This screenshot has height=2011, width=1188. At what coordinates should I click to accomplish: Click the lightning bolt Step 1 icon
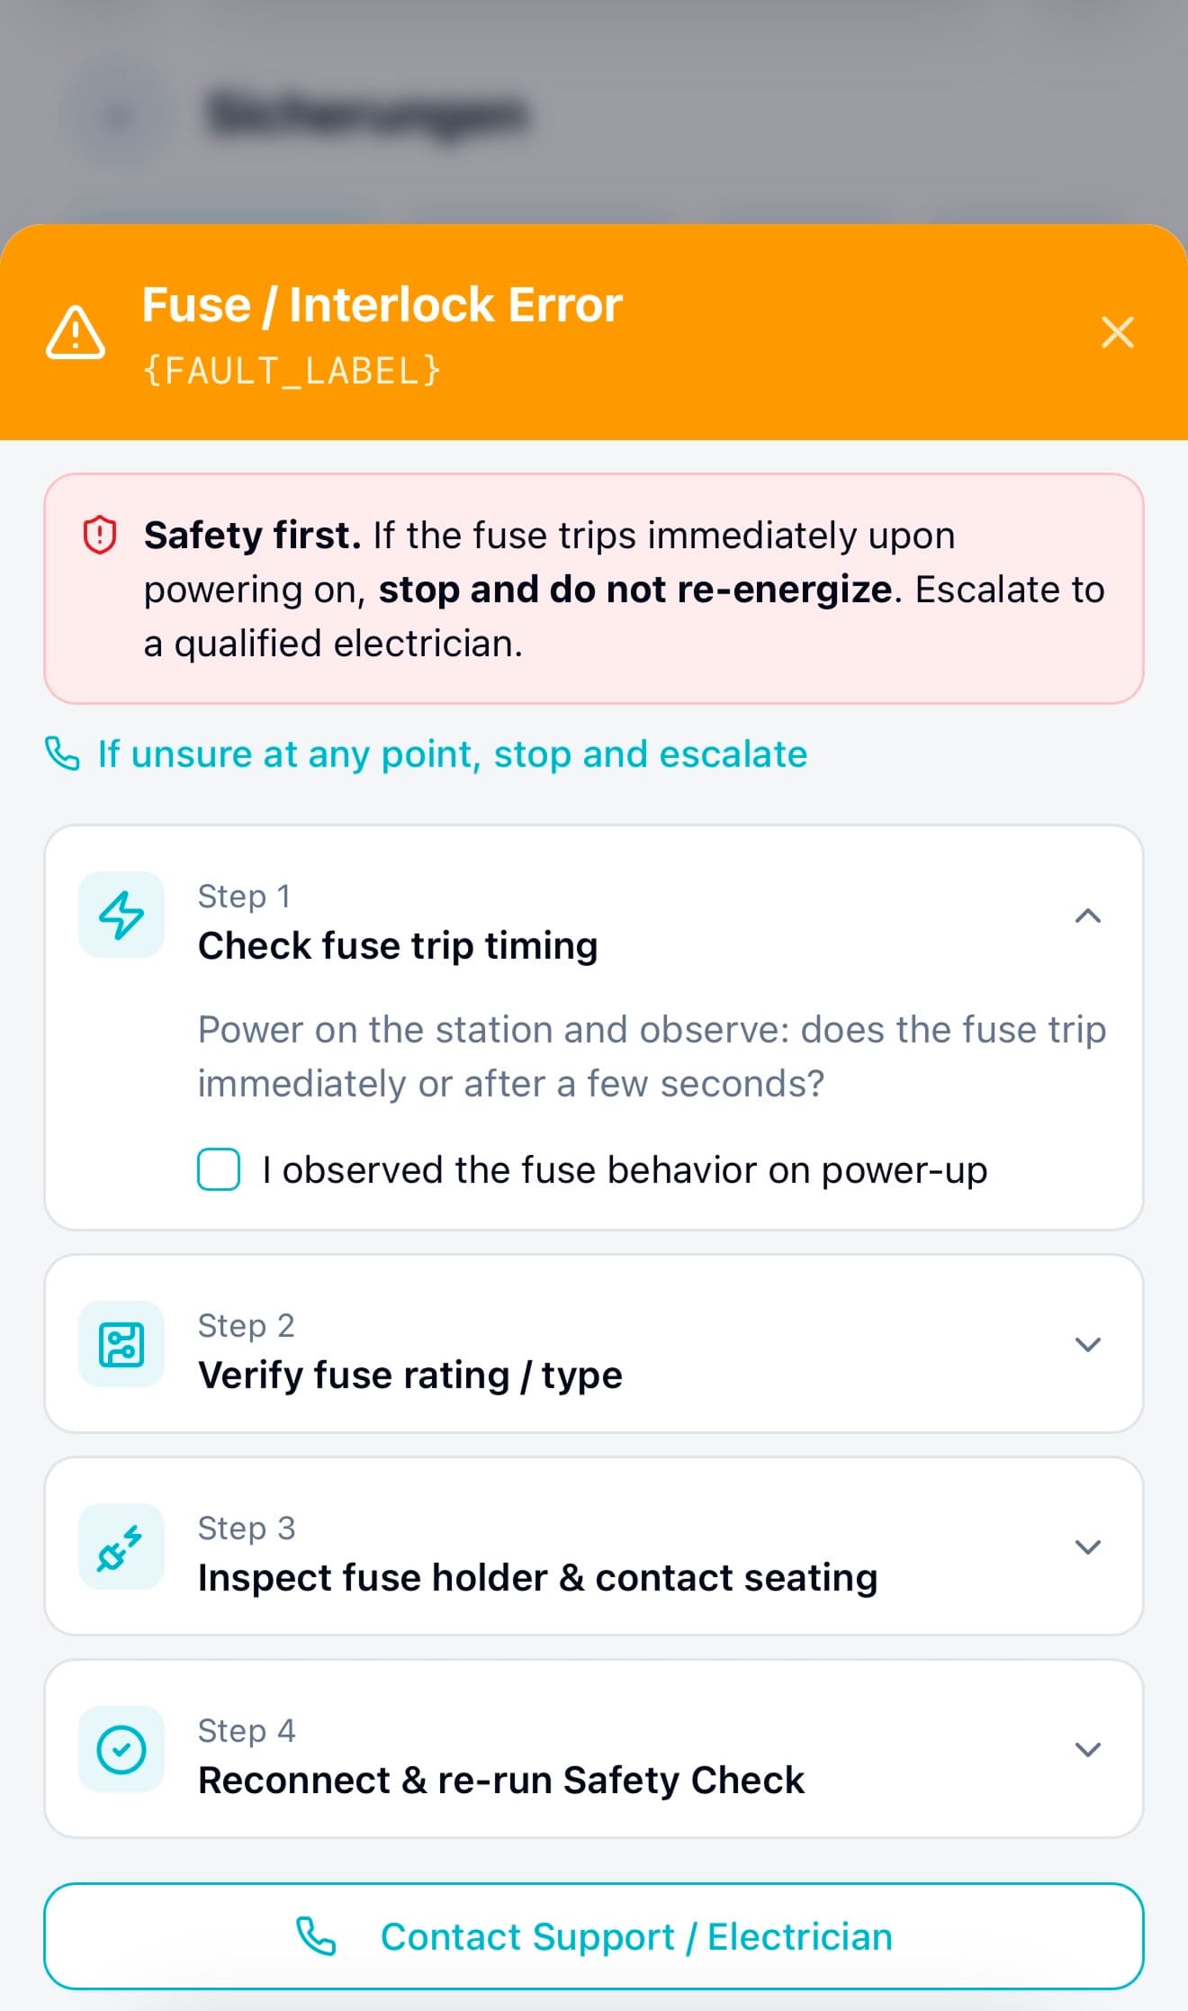[x=121, y=915]
